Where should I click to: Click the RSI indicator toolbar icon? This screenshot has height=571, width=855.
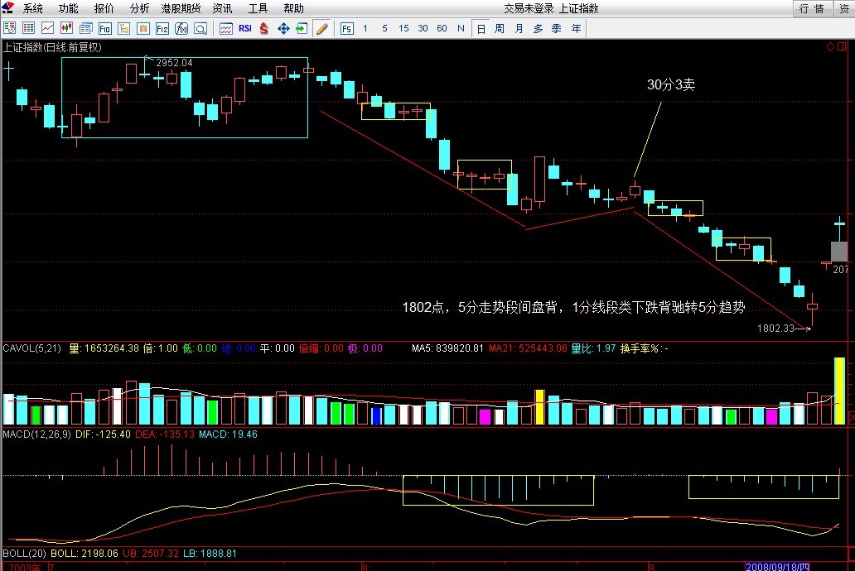pos(245,28)
